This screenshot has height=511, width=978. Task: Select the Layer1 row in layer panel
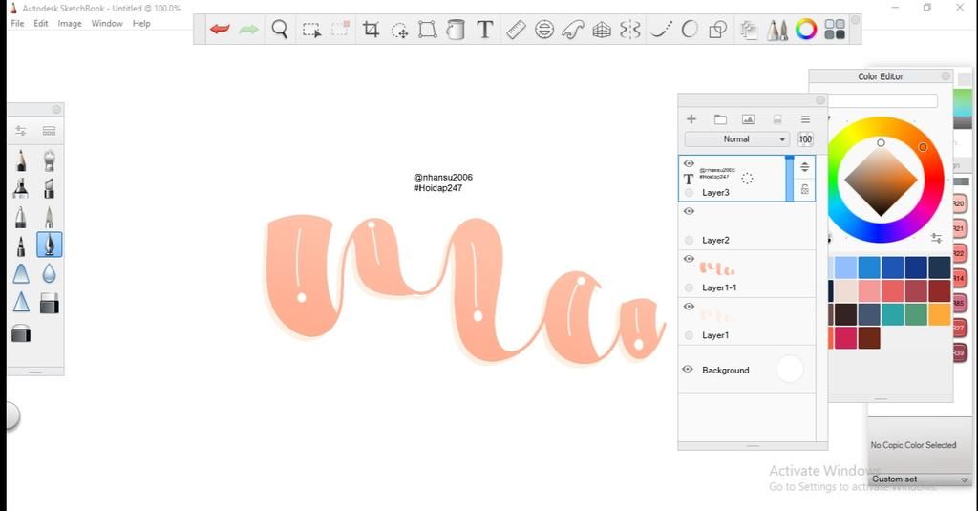click(x=747, y=321)
